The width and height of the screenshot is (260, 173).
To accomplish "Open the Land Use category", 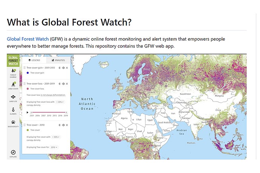I will click(x=13, y=99).
